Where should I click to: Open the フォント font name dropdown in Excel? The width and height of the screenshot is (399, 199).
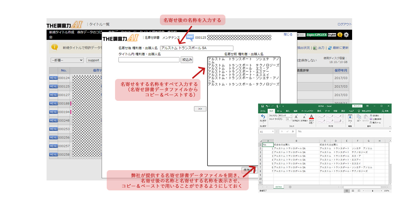291,115
